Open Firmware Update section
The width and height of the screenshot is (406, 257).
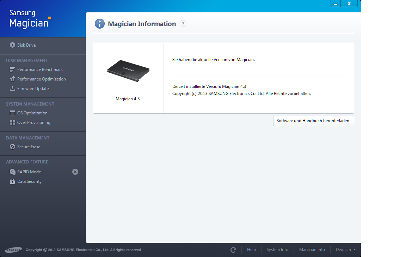pyautogui.click(x=33, y=89)
